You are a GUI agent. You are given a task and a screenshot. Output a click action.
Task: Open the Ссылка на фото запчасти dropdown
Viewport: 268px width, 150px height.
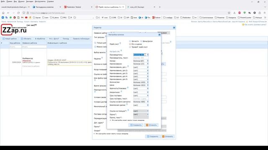pos(148,102)
